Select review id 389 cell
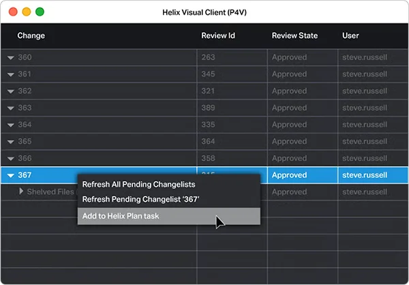The width and height of the screenshot is (409, 285). 232,108
